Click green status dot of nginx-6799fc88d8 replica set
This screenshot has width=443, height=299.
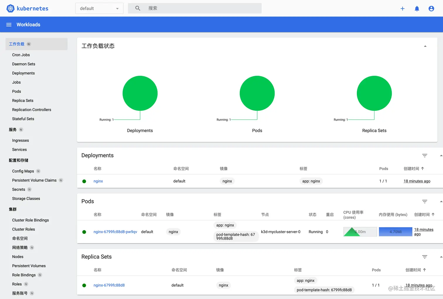pyautogui.click(x=84, y=285)
